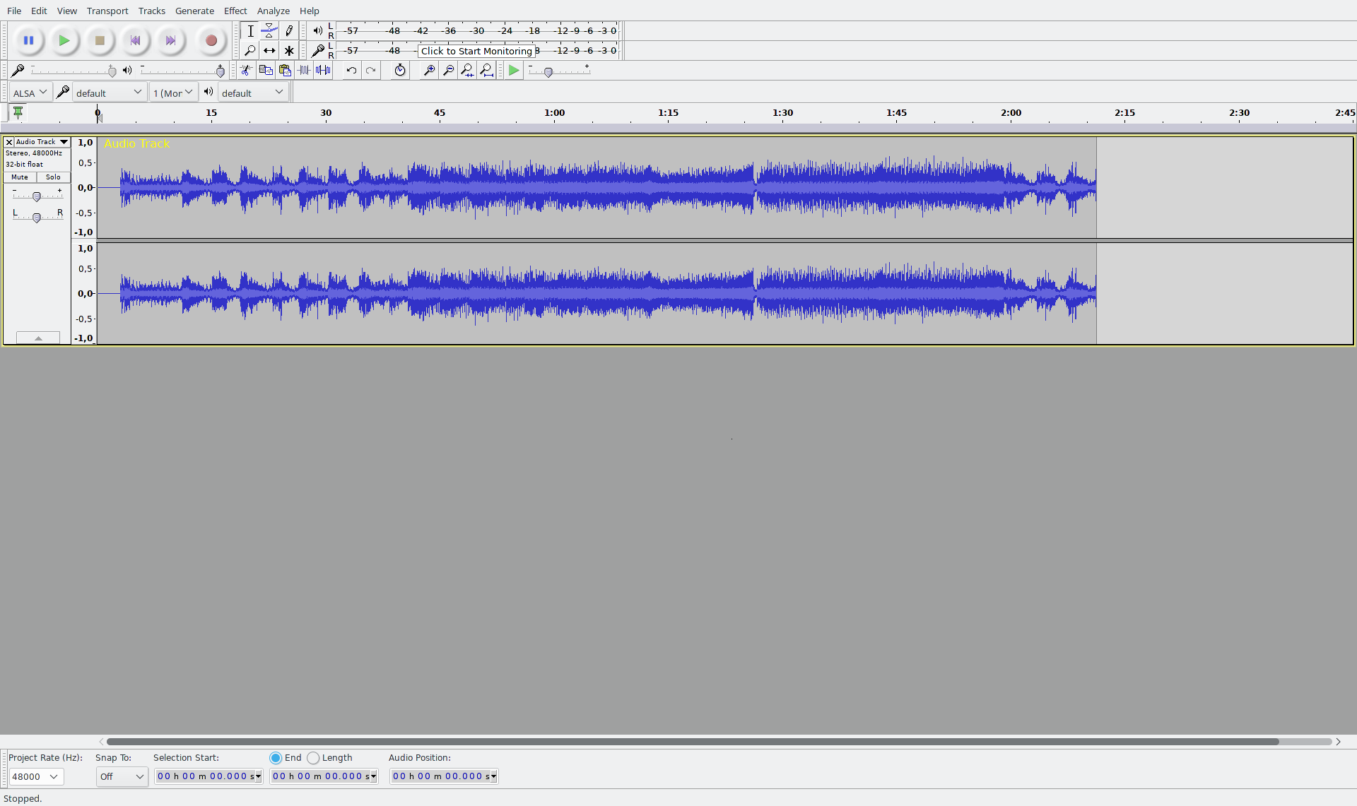Click the Trim audio icon
Image resolution: width=1357 pixels, height=806 pixels.
304,70
